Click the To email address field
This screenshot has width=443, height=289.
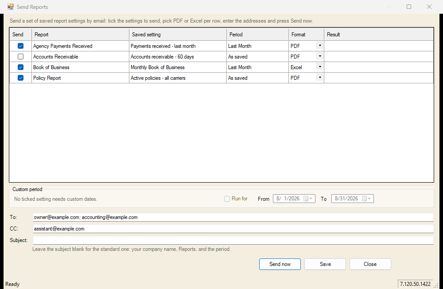click(233, 217)
